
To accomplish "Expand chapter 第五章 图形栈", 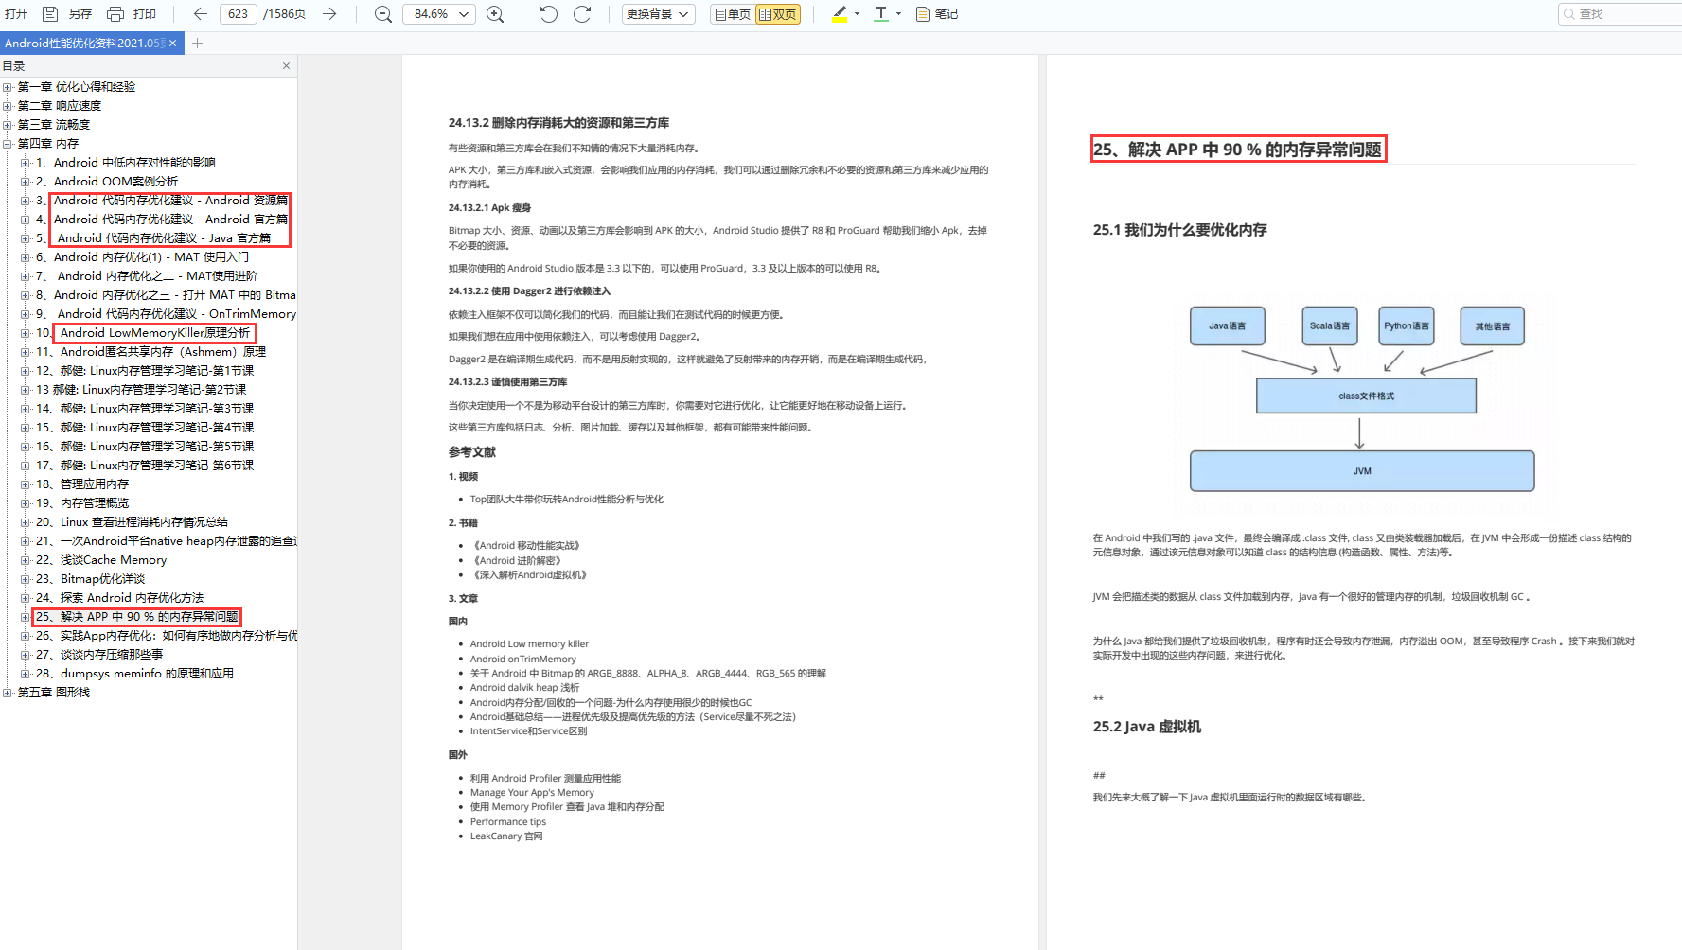I will (x=8, y=693).
